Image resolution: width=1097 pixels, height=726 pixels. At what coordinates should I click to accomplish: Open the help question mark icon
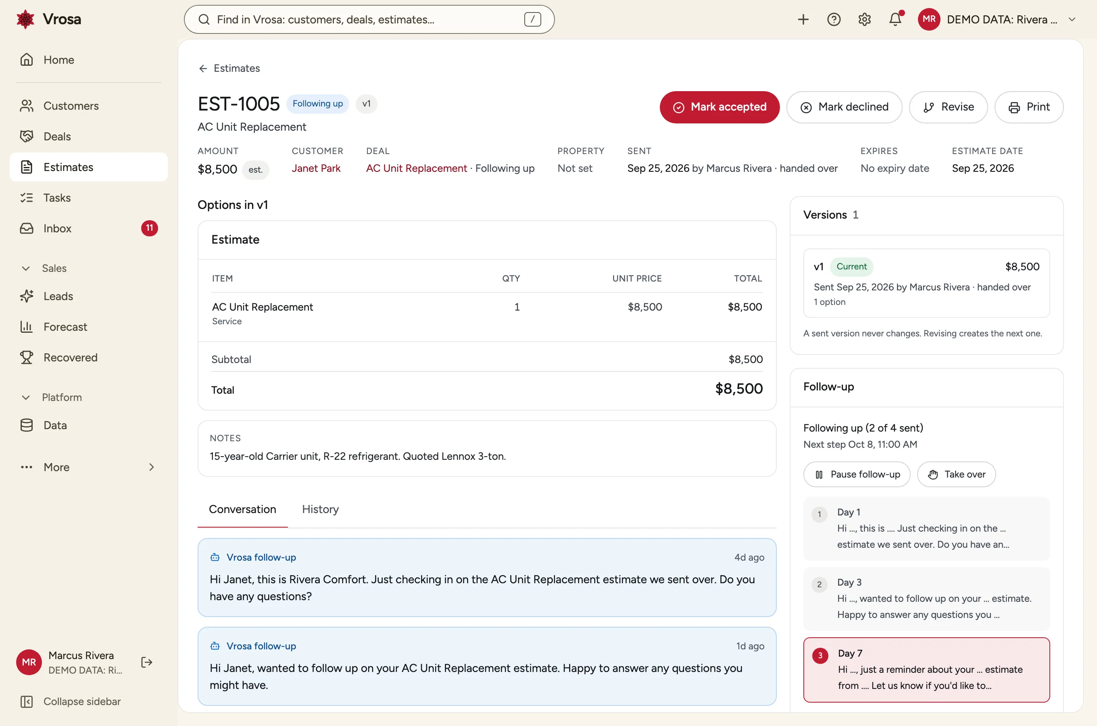pos(834,19)
